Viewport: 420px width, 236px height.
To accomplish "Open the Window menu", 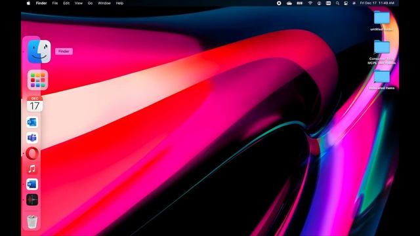I will pos(104,3).
